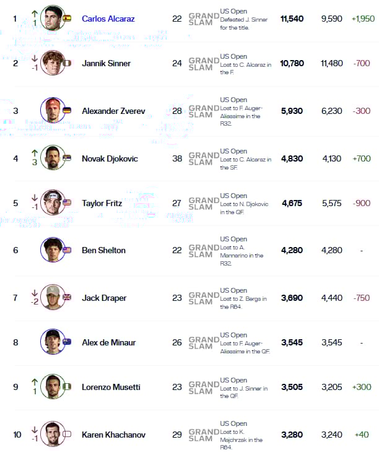
Task: Open Taylor Fritz's profile name
Action: pos(102,203)
